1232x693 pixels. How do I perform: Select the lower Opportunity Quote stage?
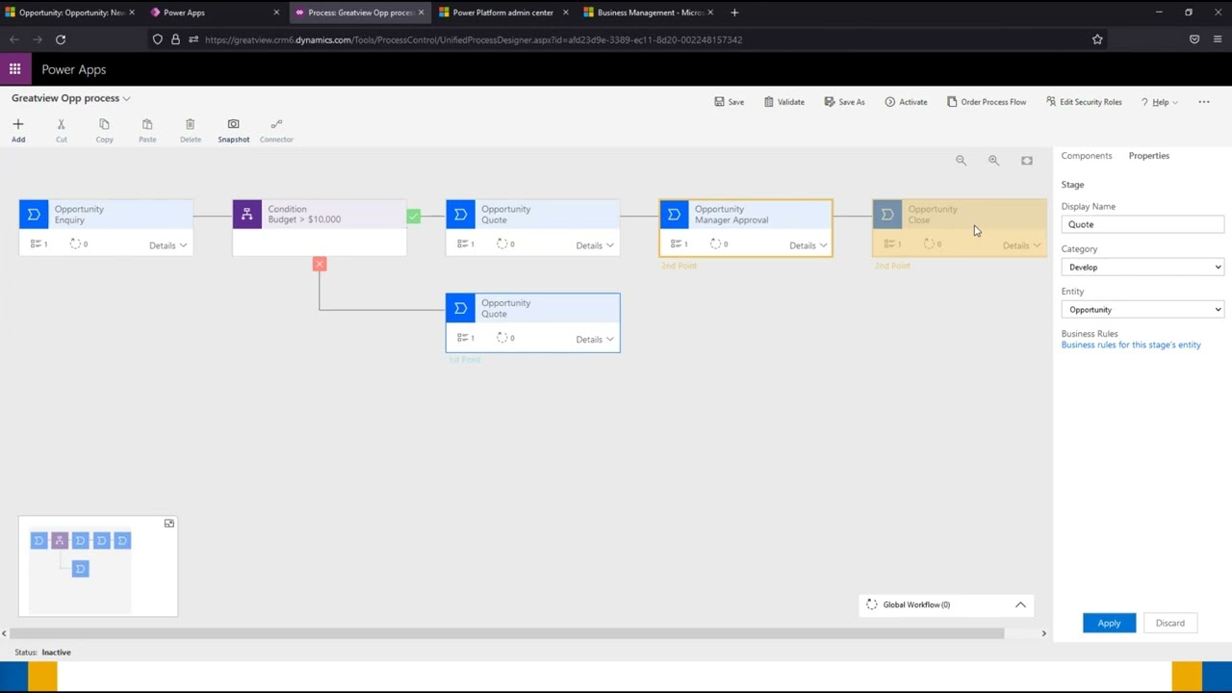point(533,322)
